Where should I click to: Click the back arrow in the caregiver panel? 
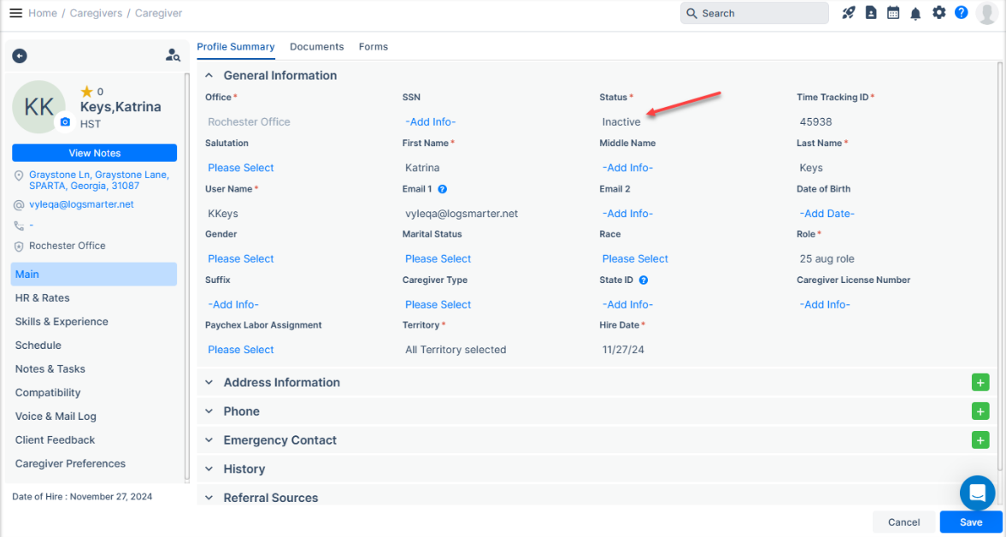tap(20, 56)
